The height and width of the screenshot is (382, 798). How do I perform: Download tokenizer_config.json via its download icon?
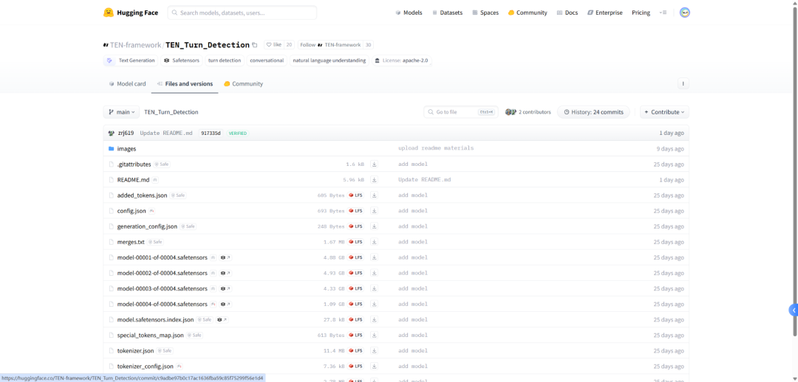click(x=374, y=367)
